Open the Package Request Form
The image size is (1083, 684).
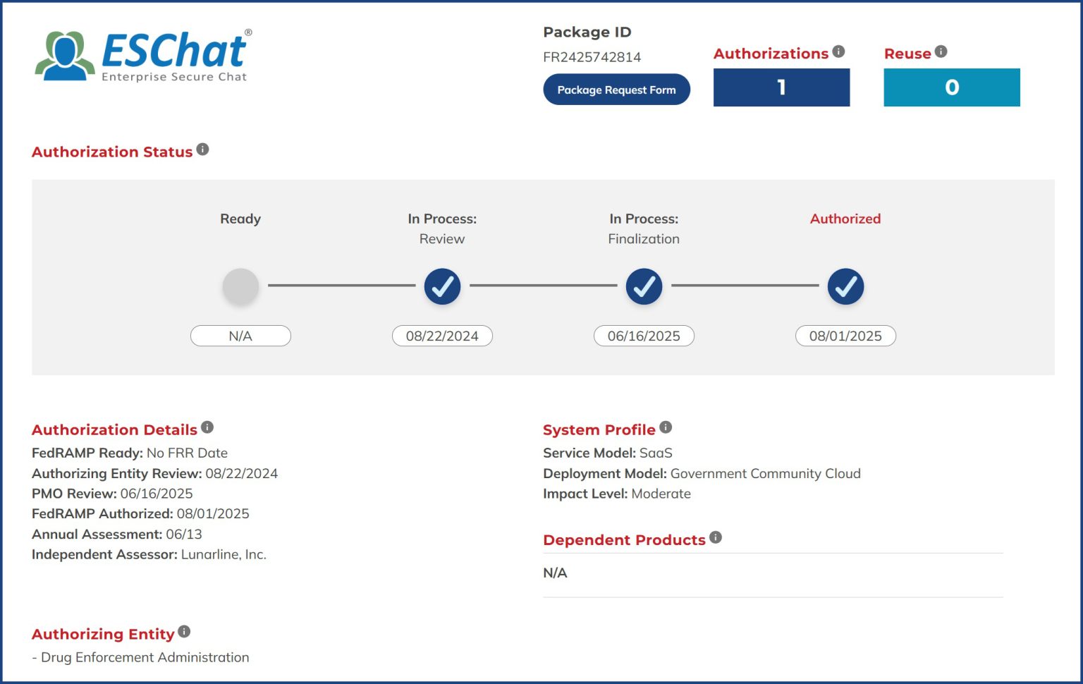pyautogui.click(x=616, y=90)
